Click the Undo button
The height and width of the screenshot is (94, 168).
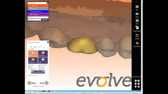click(x=34, y=72)
